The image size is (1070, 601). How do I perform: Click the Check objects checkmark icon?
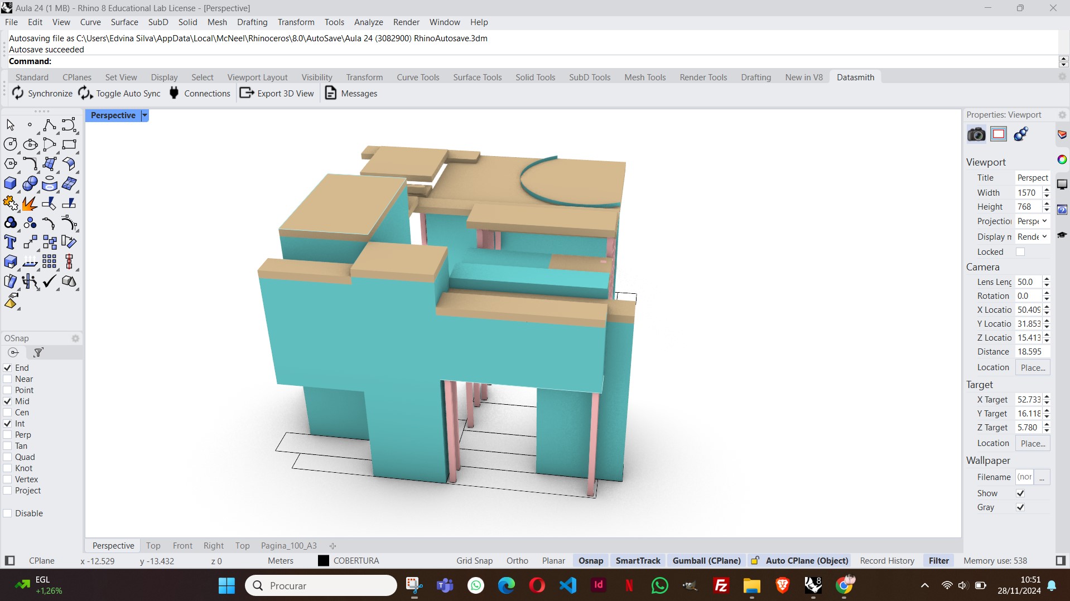click(49, 282)
